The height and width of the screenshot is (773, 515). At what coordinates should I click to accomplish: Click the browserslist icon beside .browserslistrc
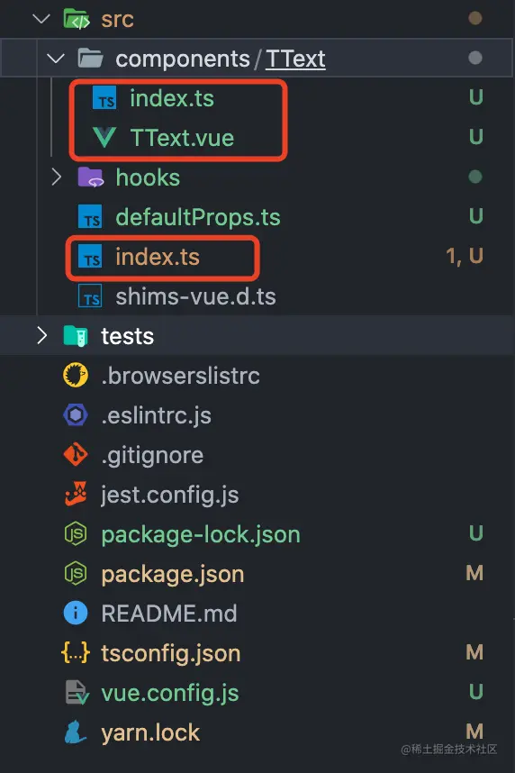pos(76,375)
